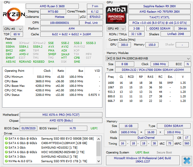The image size is (193, 167).
Task: Click the GPU Memory clock 150.0 field
Action: (x=152, y=45)
